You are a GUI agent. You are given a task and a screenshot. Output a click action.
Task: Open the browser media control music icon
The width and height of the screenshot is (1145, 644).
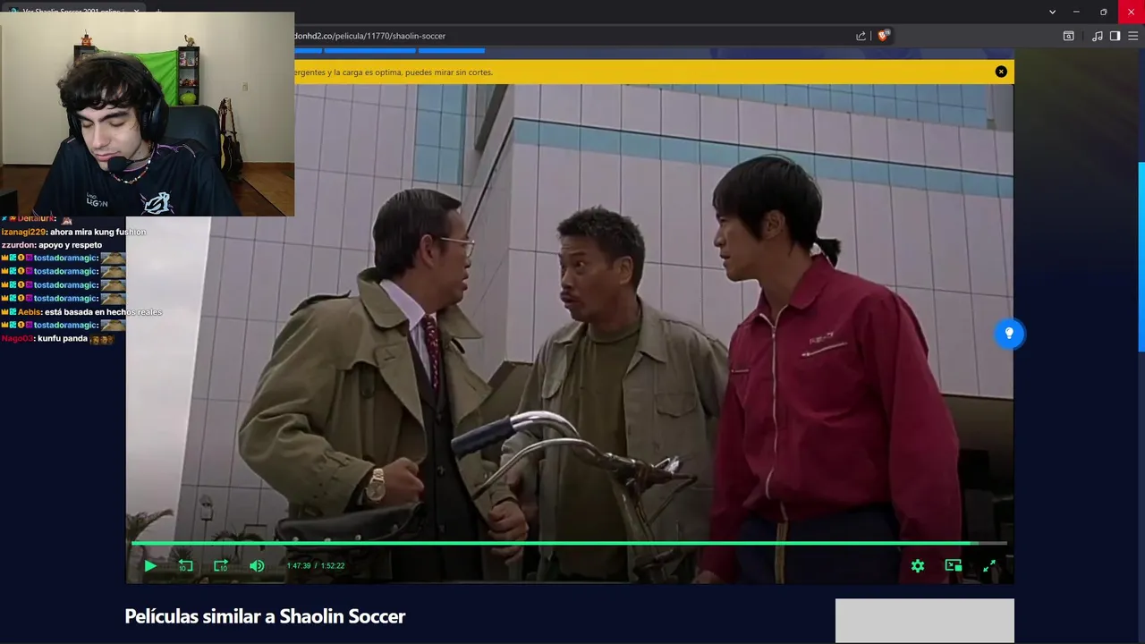(x=1098, y=36)
